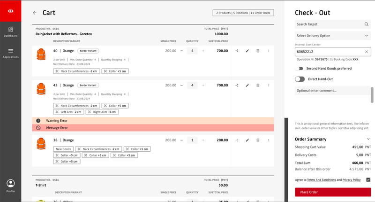The height and width of the screenshot is (202, 375).
Task: Open more options for size 38 item
Action: 269,140
